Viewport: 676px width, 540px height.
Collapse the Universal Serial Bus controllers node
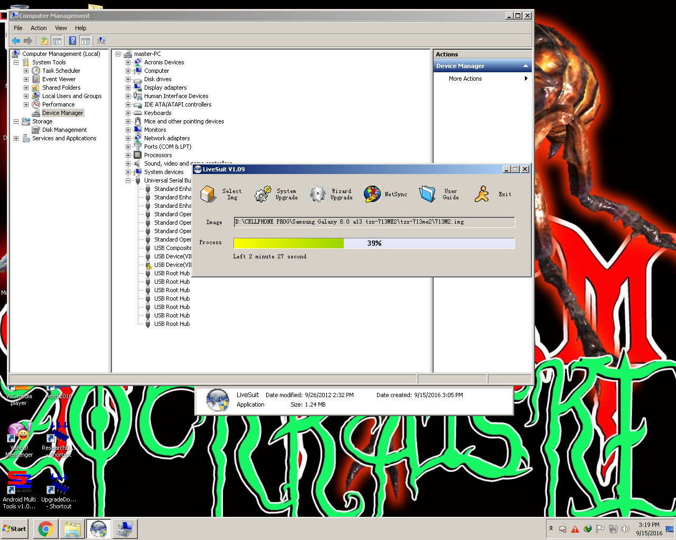[128, 180]
